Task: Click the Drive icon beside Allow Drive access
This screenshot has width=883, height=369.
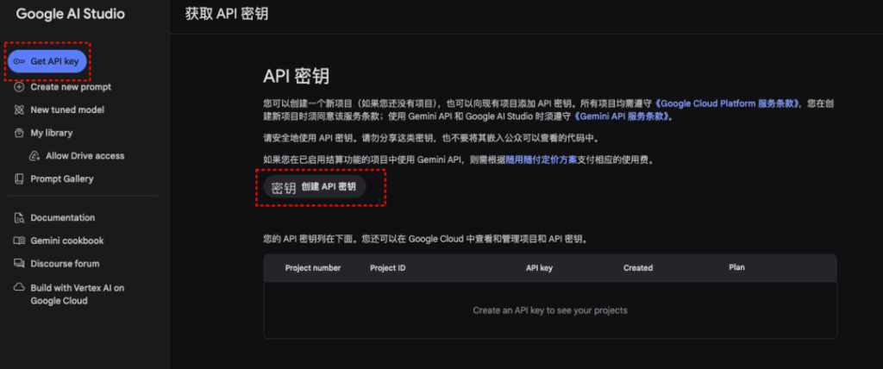Action: (35, 156)
